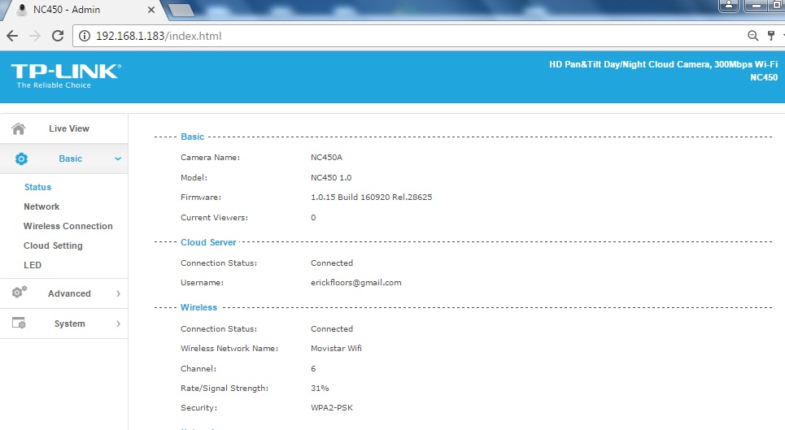Click the HD Pan&Tilt Cloud Camera header text
785x430 pixels.
click(x=663, y=64)
